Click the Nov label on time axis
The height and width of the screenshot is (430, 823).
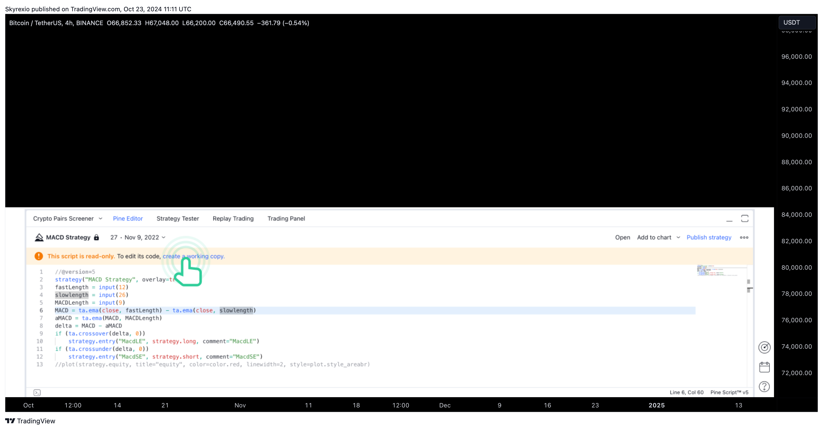240,405
